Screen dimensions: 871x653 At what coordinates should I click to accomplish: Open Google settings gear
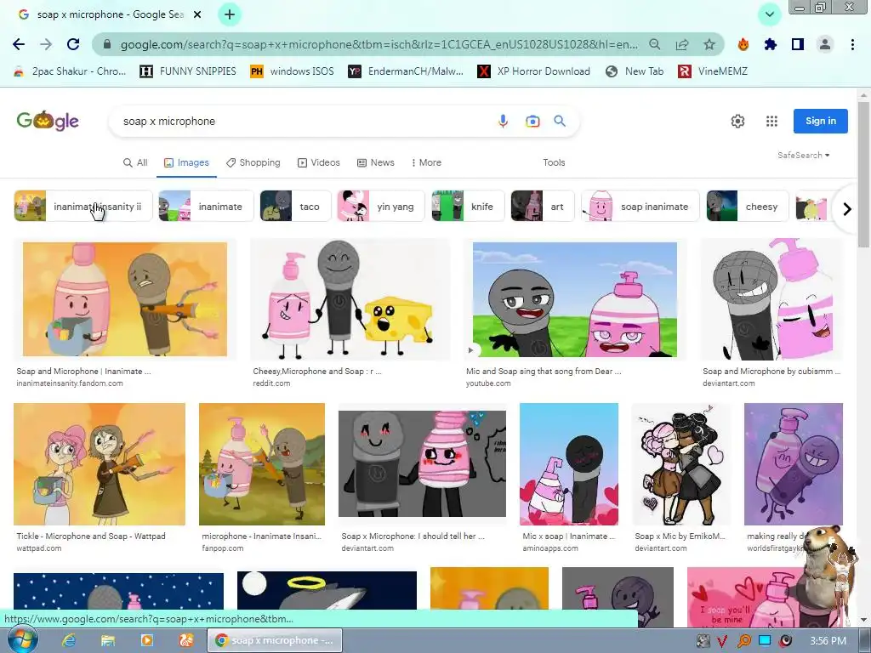pyautogui.click(x=737, y=121)
